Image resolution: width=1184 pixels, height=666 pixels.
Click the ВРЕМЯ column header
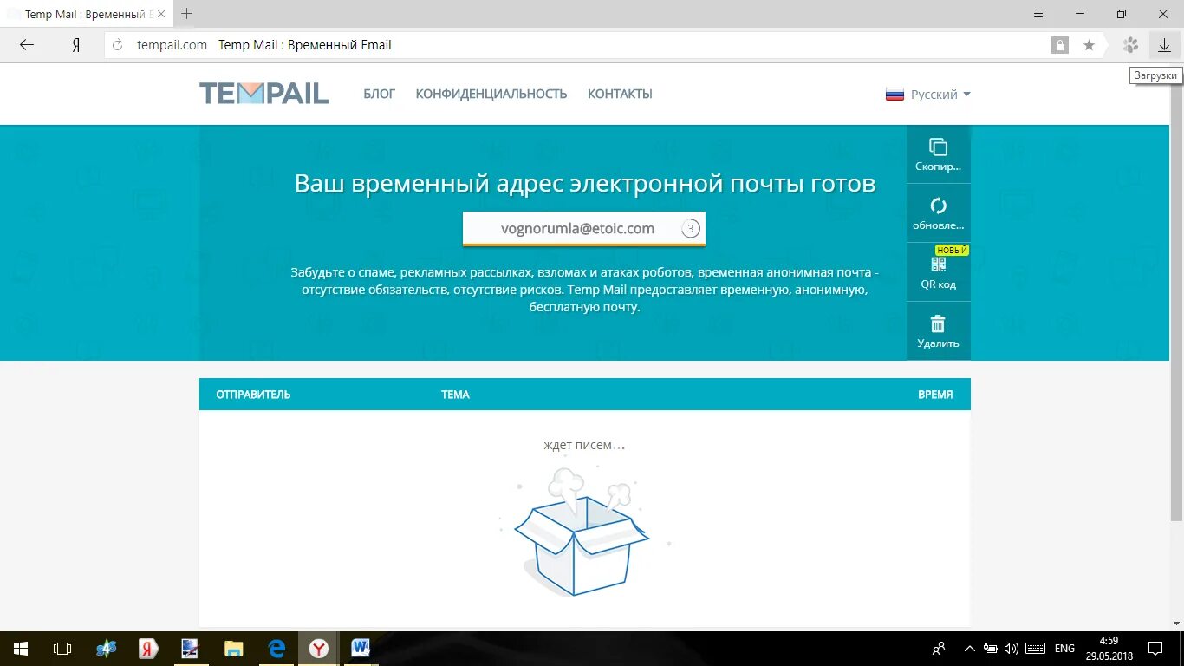[x=935, y=395]
